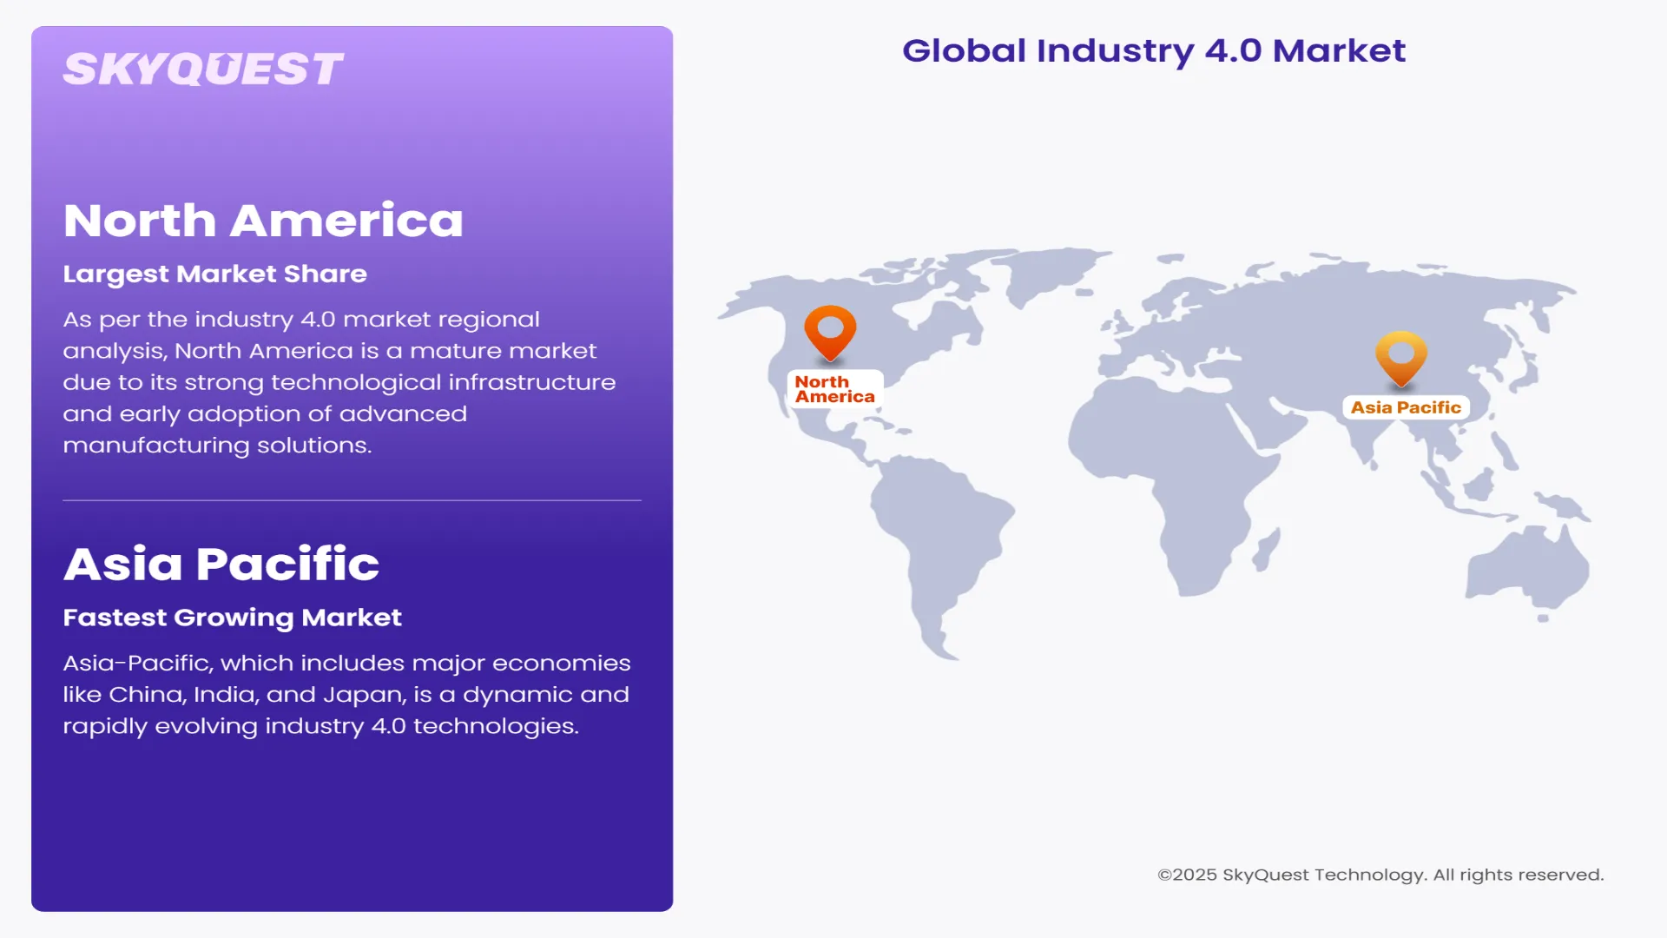Click the North America description paragraph
This screenshot has width=1667, height=938.
pos(339,382)
